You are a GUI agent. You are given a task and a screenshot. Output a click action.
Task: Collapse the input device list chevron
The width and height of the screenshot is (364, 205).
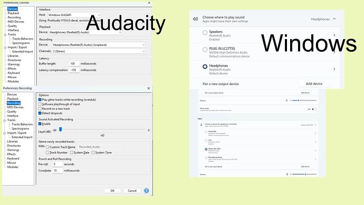point(315,125)
